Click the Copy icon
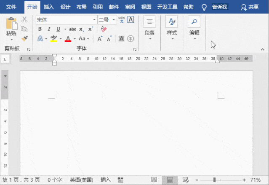This screenshot has width=269, height=185. (24, 29)
